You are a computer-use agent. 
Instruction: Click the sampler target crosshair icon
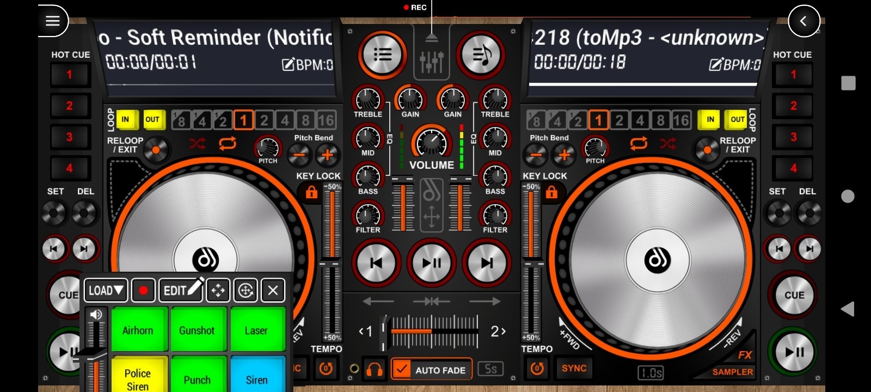(246, 291)
